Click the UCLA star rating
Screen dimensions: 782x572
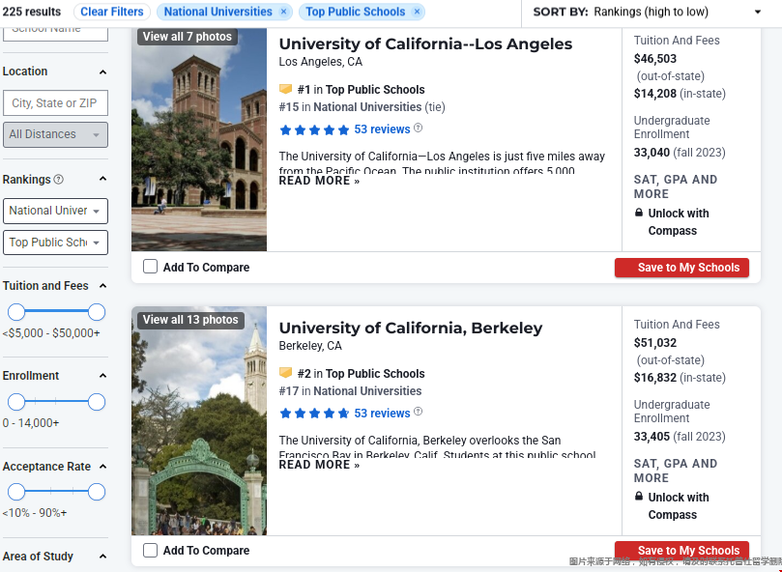(314, 129)
